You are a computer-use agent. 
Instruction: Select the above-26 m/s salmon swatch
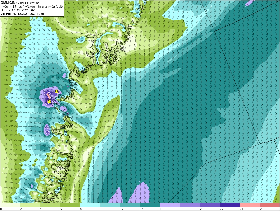(270, 205)
